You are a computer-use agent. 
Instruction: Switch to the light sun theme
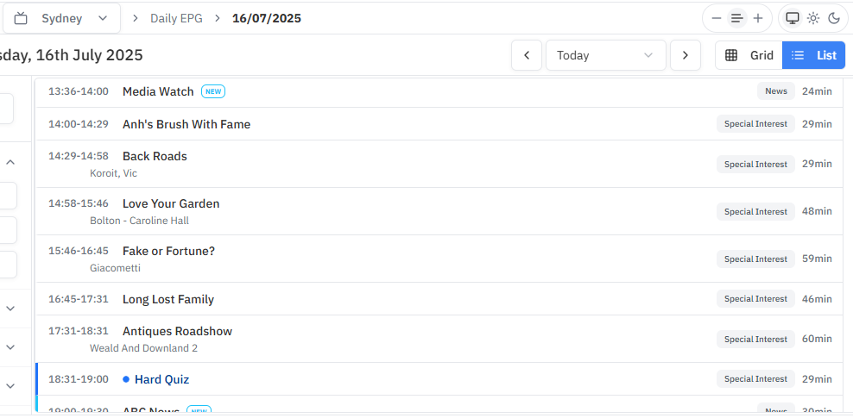coord(813,18)
